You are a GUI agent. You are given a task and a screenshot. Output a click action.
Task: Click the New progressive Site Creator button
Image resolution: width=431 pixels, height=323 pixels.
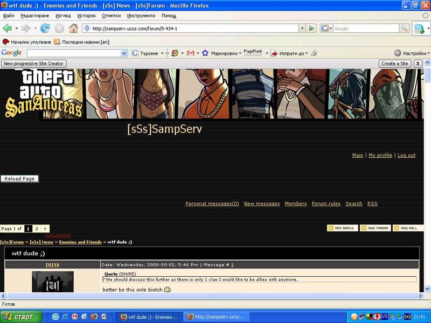(x=33, y=64)
